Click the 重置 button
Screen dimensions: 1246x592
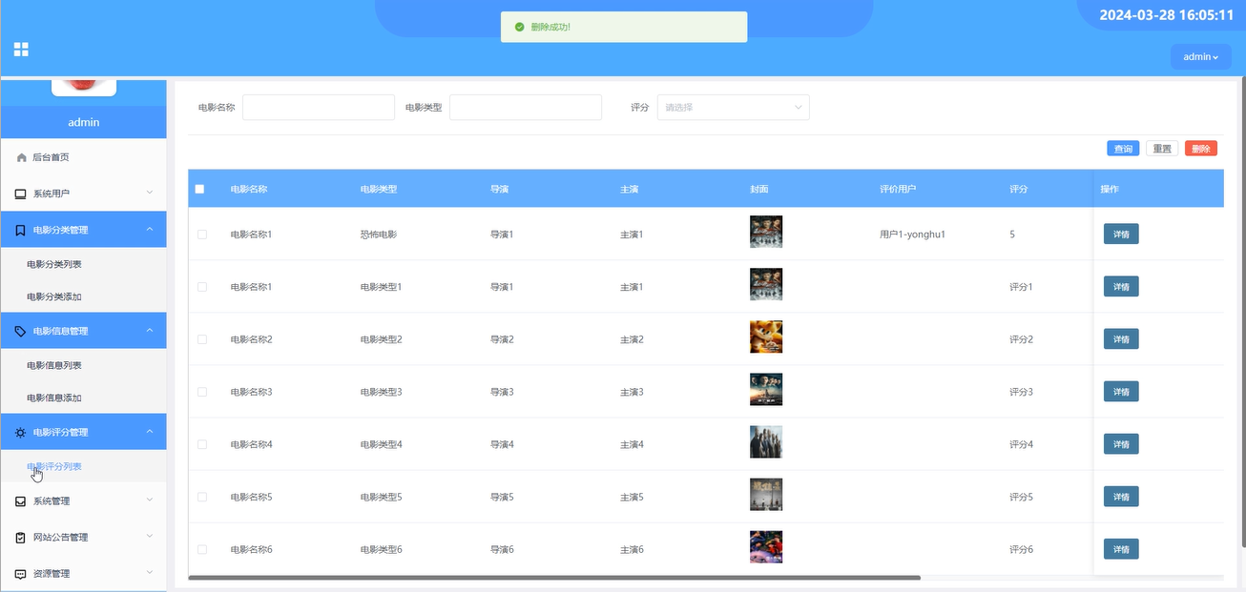pos(1162,149)
